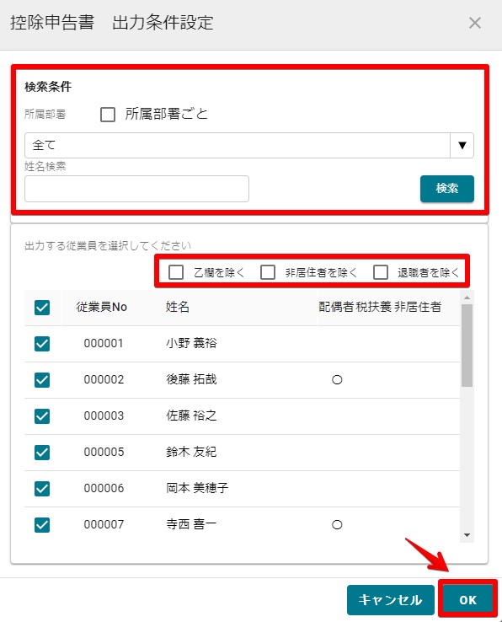Uncheck employee 000007 寺西 喜一
The height and width of the screenshot is (622, 502).
point(42,525)
